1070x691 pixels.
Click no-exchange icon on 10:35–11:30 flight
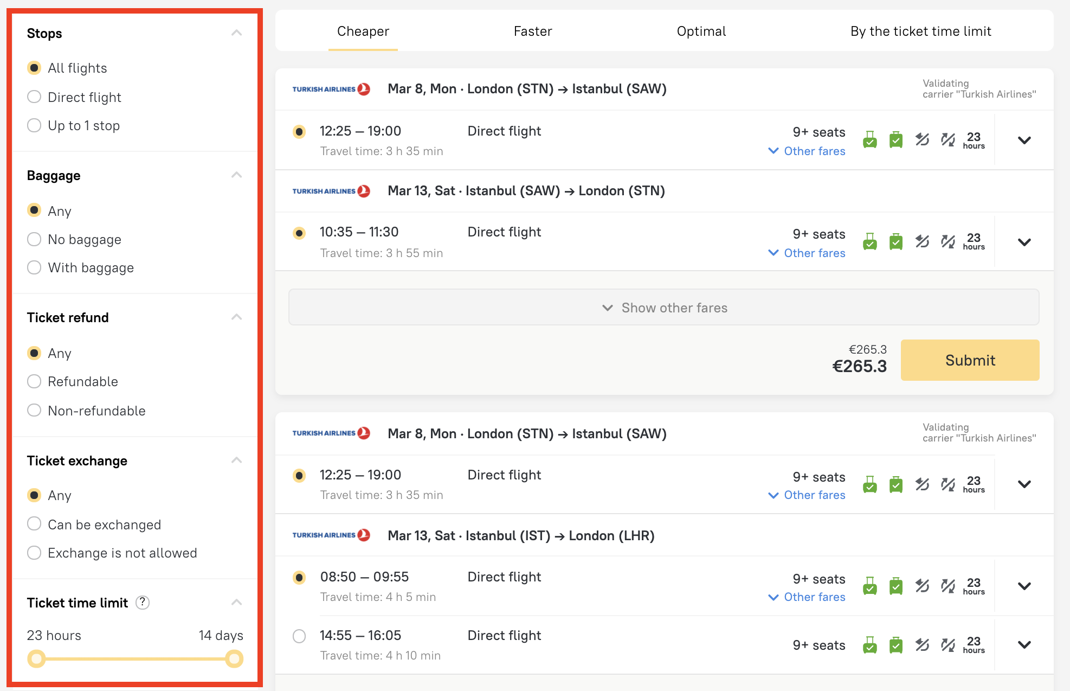click(x=948, y=241)
